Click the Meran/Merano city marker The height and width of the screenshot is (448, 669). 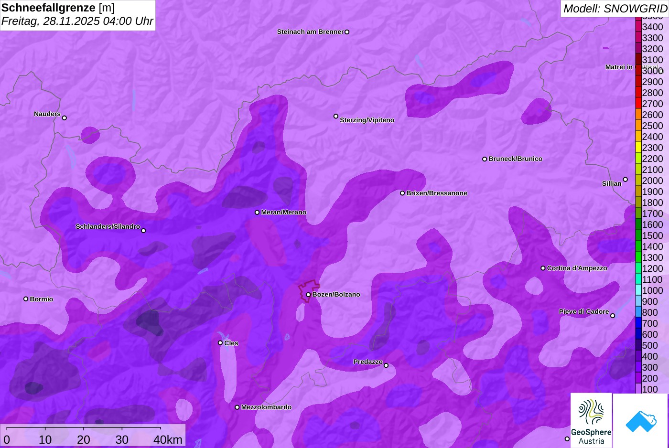coord(257,213)
